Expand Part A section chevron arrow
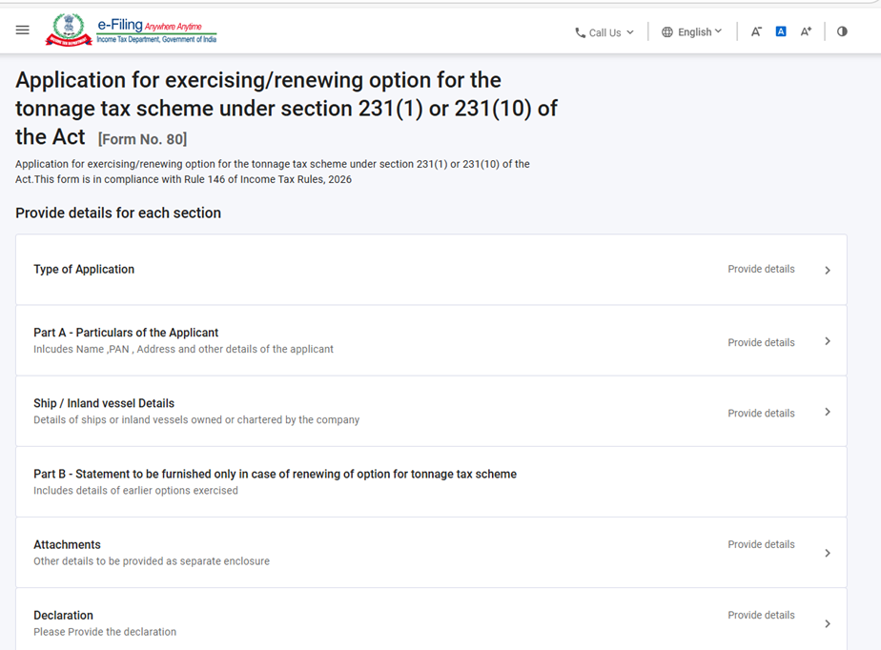Image resolution: width=881 pixels, height=650 pixels. 828,341
